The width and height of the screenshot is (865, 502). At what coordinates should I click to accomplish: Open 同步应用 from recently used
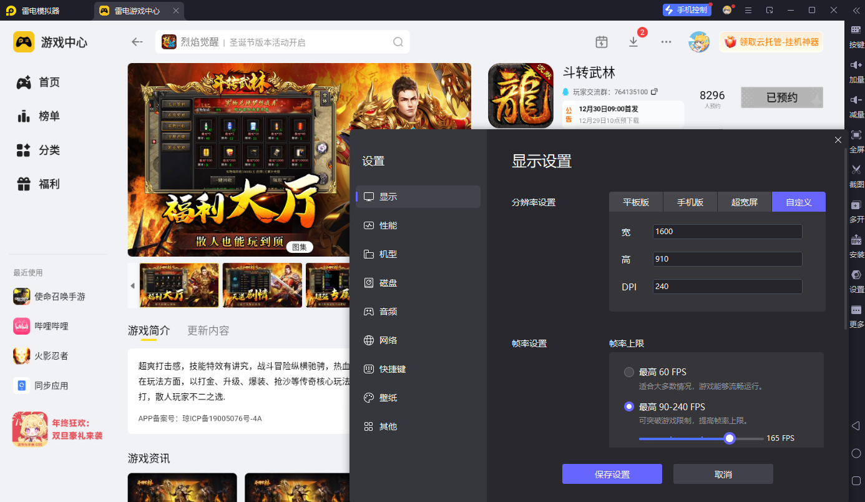click(x=41, y=386)
